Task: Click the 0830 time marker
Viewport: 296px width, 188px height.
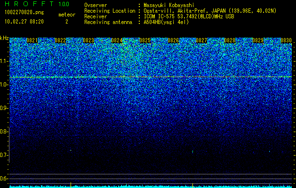Action: (x=286, y=40)
